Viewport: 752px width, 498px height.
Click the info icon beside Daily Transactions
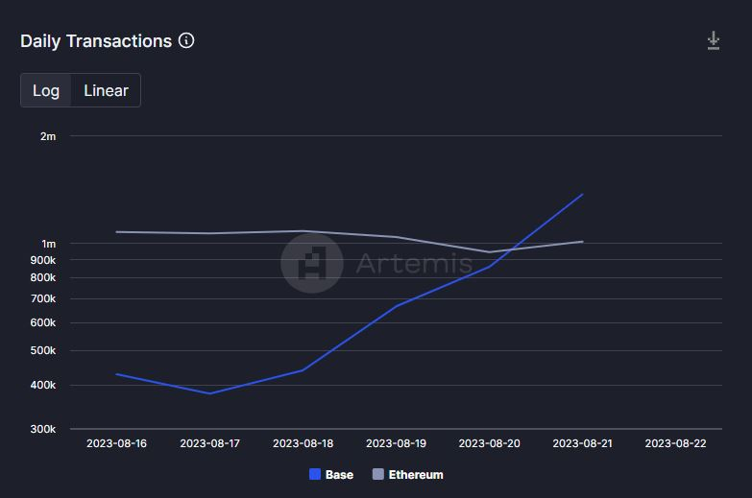point(186,41)
